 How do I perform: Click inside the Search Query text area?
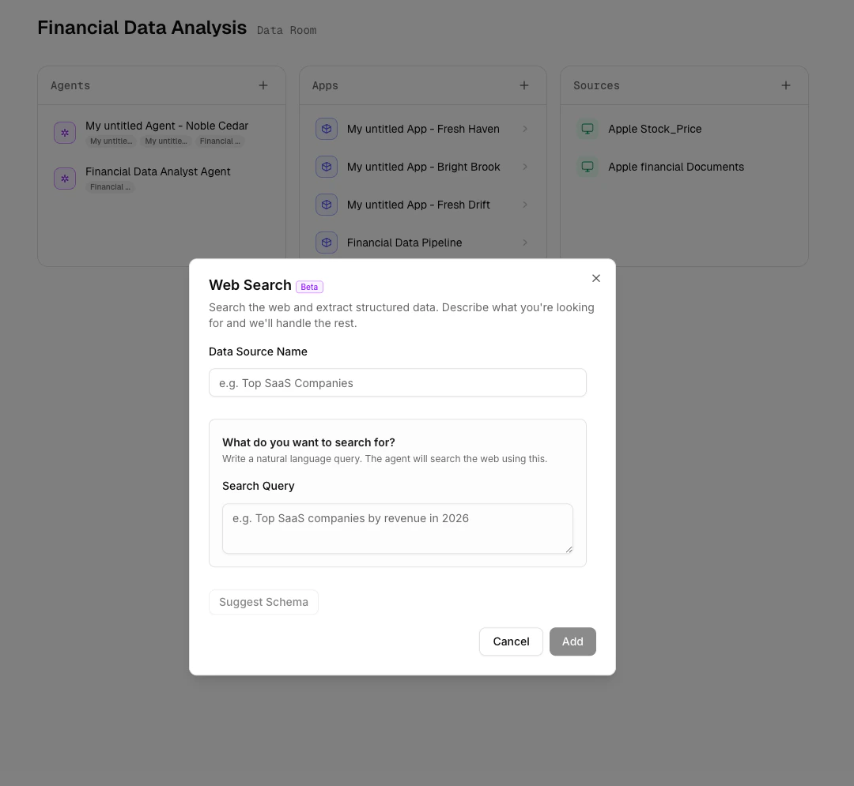coord(397,528)
